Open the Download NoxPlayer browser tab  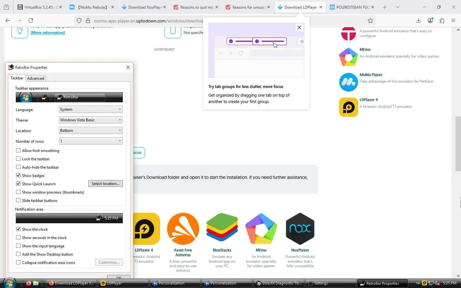[144, 7]
